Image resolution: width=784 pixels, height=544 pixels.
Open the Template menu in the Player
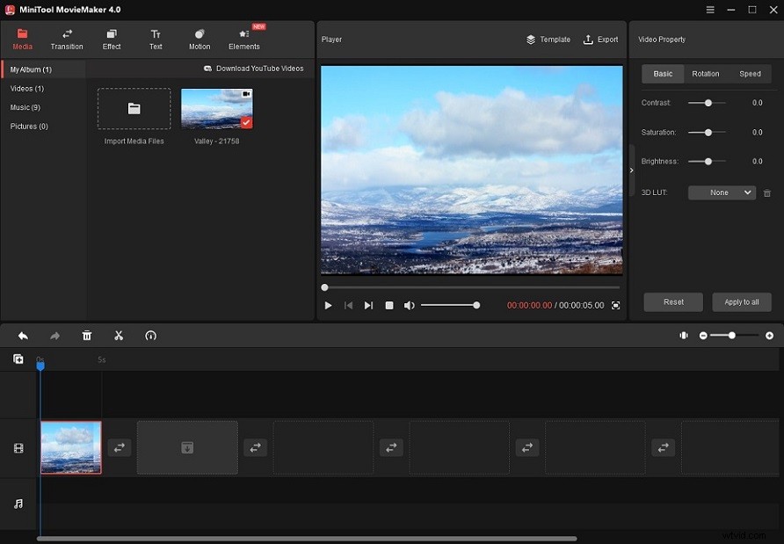(548, 40)
